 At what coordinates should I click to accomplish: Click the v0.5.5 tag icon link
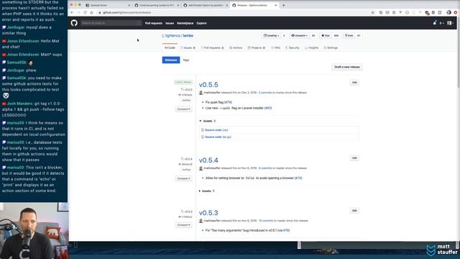pos(187,89)
